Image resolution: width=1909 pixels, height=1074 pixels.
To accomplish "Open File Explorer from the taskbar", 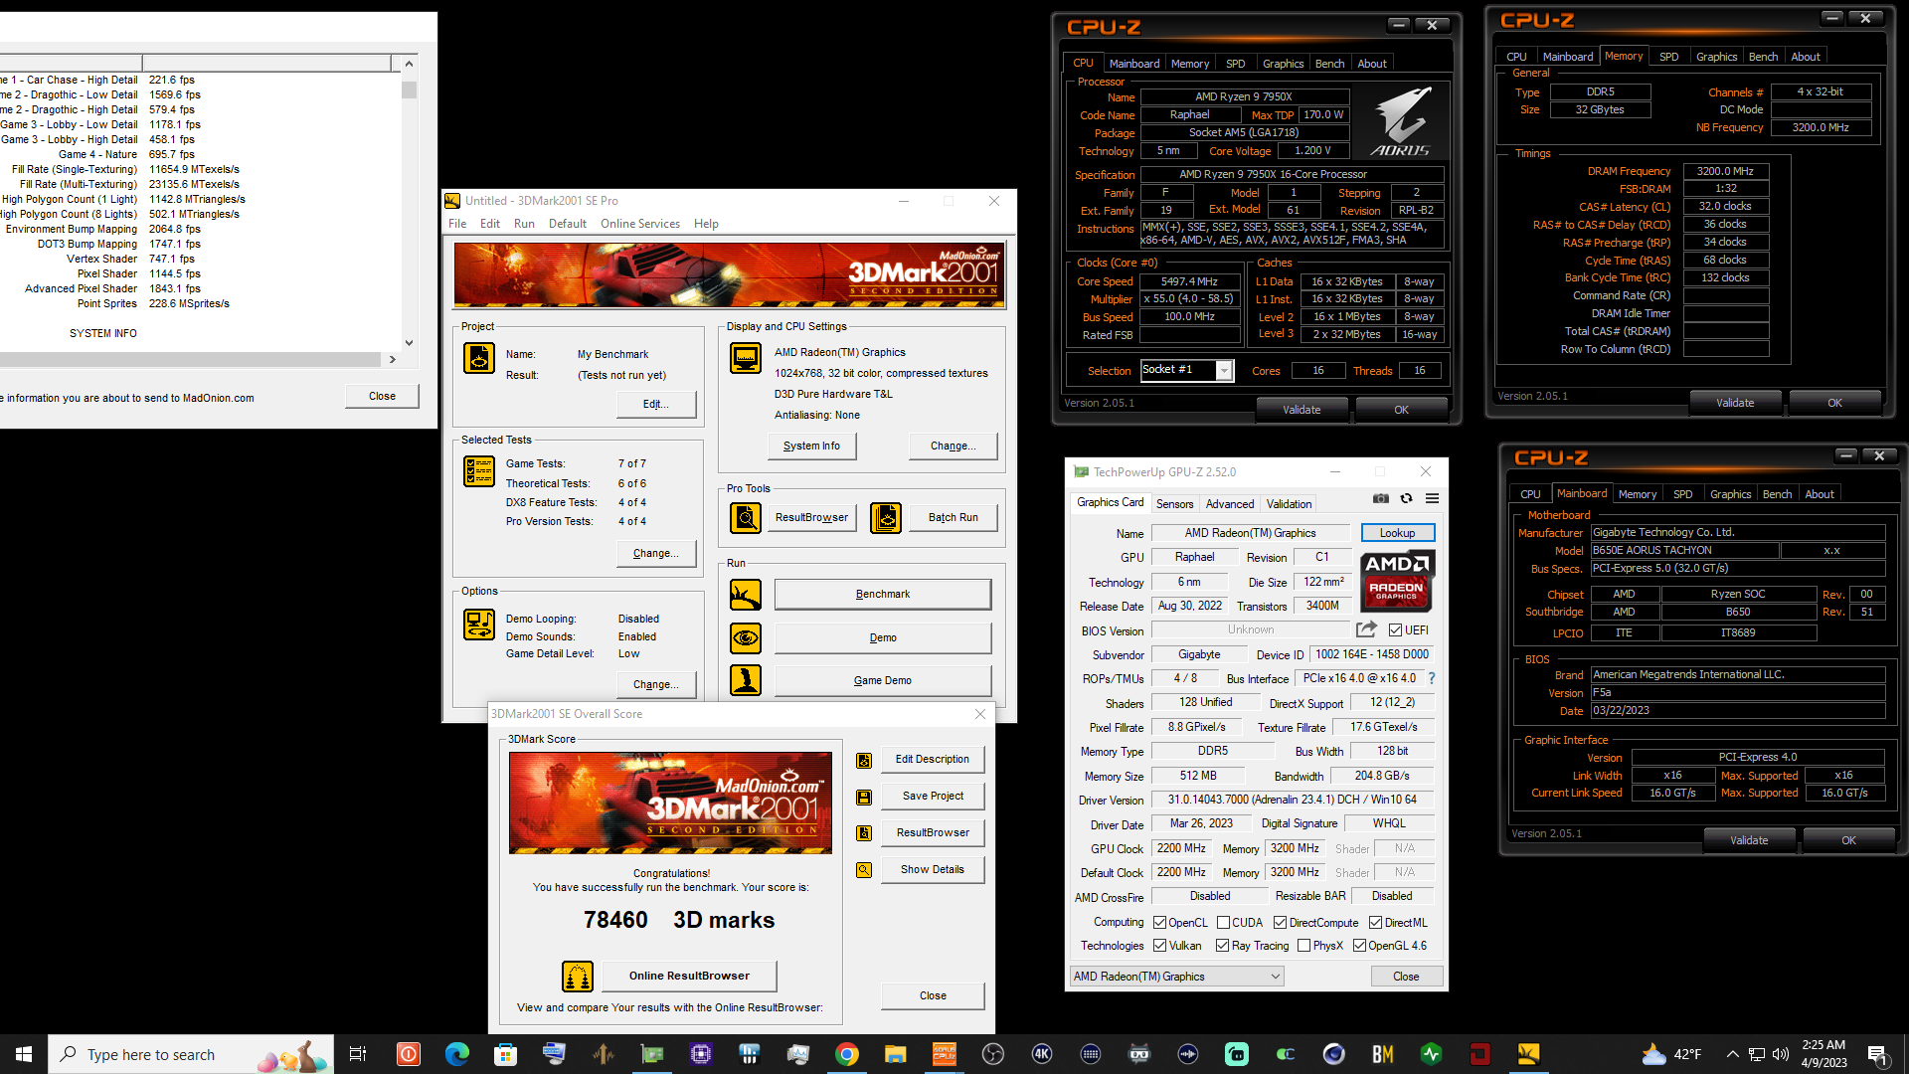I will [x=896, y=1054].
